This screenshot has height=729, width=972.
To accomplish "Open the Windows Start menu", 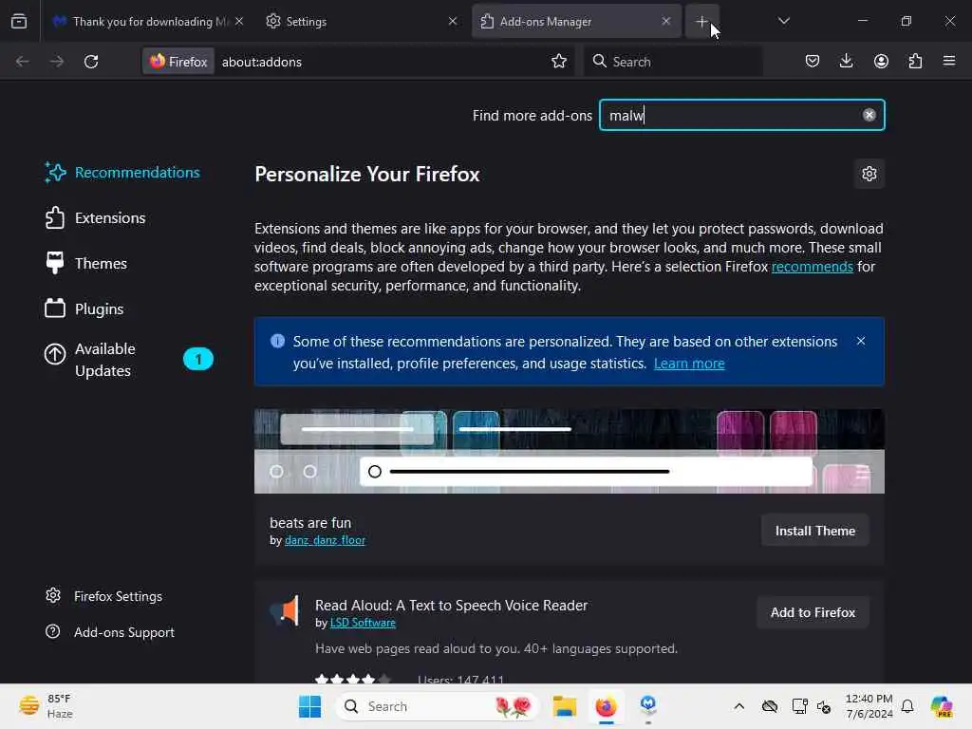I will pos(309,706).
